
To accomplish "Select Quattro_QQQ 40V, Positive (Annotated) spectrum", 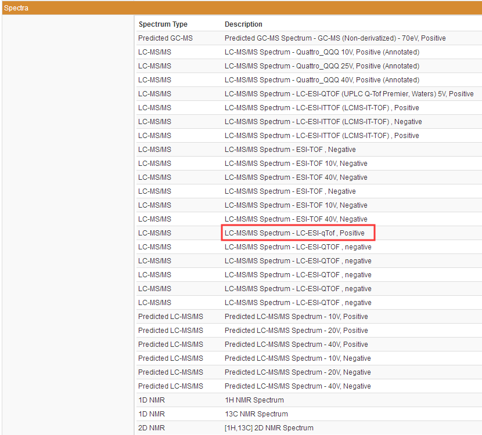I will click(322, 80).
